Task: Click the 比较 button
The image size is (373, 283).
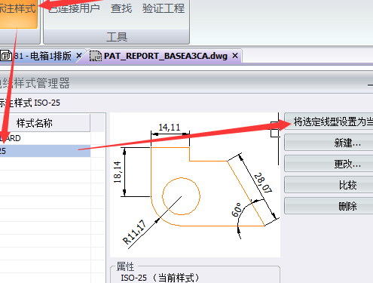Action: (x=329, y=185)
